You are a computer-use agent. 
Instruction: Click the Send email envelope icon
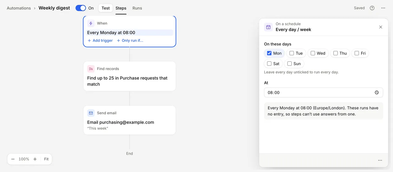pyautogui.click(x=91, y=113)
